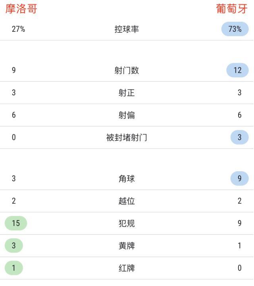
Task: Select the 射偏 stat label
Action: click(x=127, y=115)
